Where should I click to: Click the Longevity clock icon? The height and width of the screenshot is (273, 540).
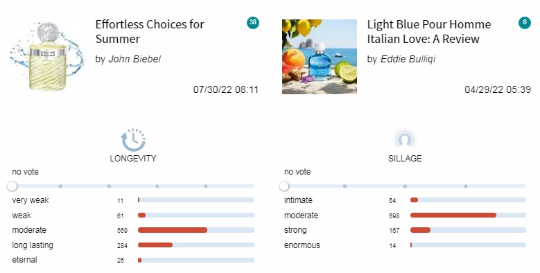tap(133, 140)
